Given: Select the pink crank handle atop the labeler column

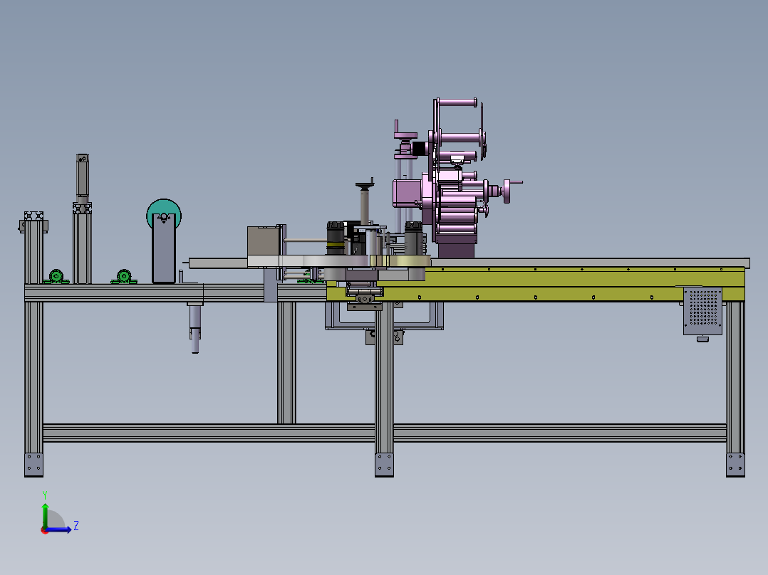Looking at the screenshot, I should [405, 134].
